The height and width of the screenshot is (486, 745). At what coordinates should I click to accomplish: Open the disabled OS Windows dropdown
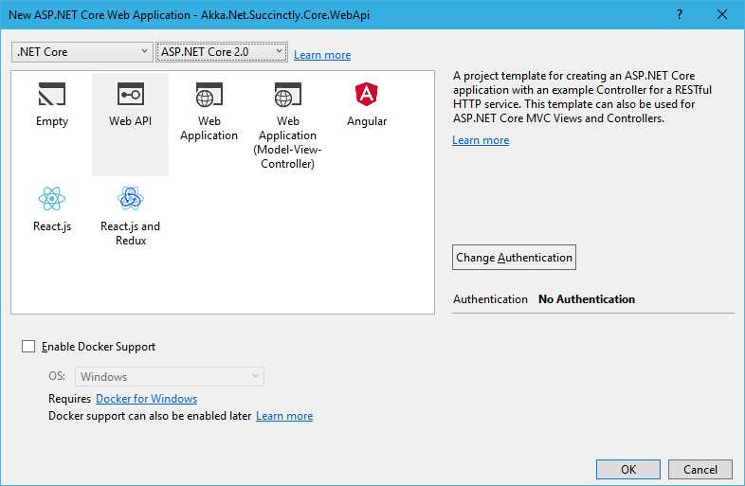(169, 377)
